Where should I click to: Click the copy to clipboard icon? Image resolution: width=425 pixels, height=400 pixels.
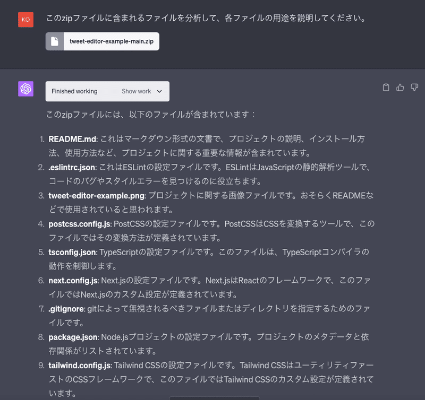(x=386, y=88)
